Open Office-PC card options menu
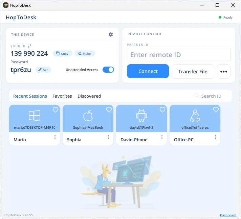 click(215, 137)
